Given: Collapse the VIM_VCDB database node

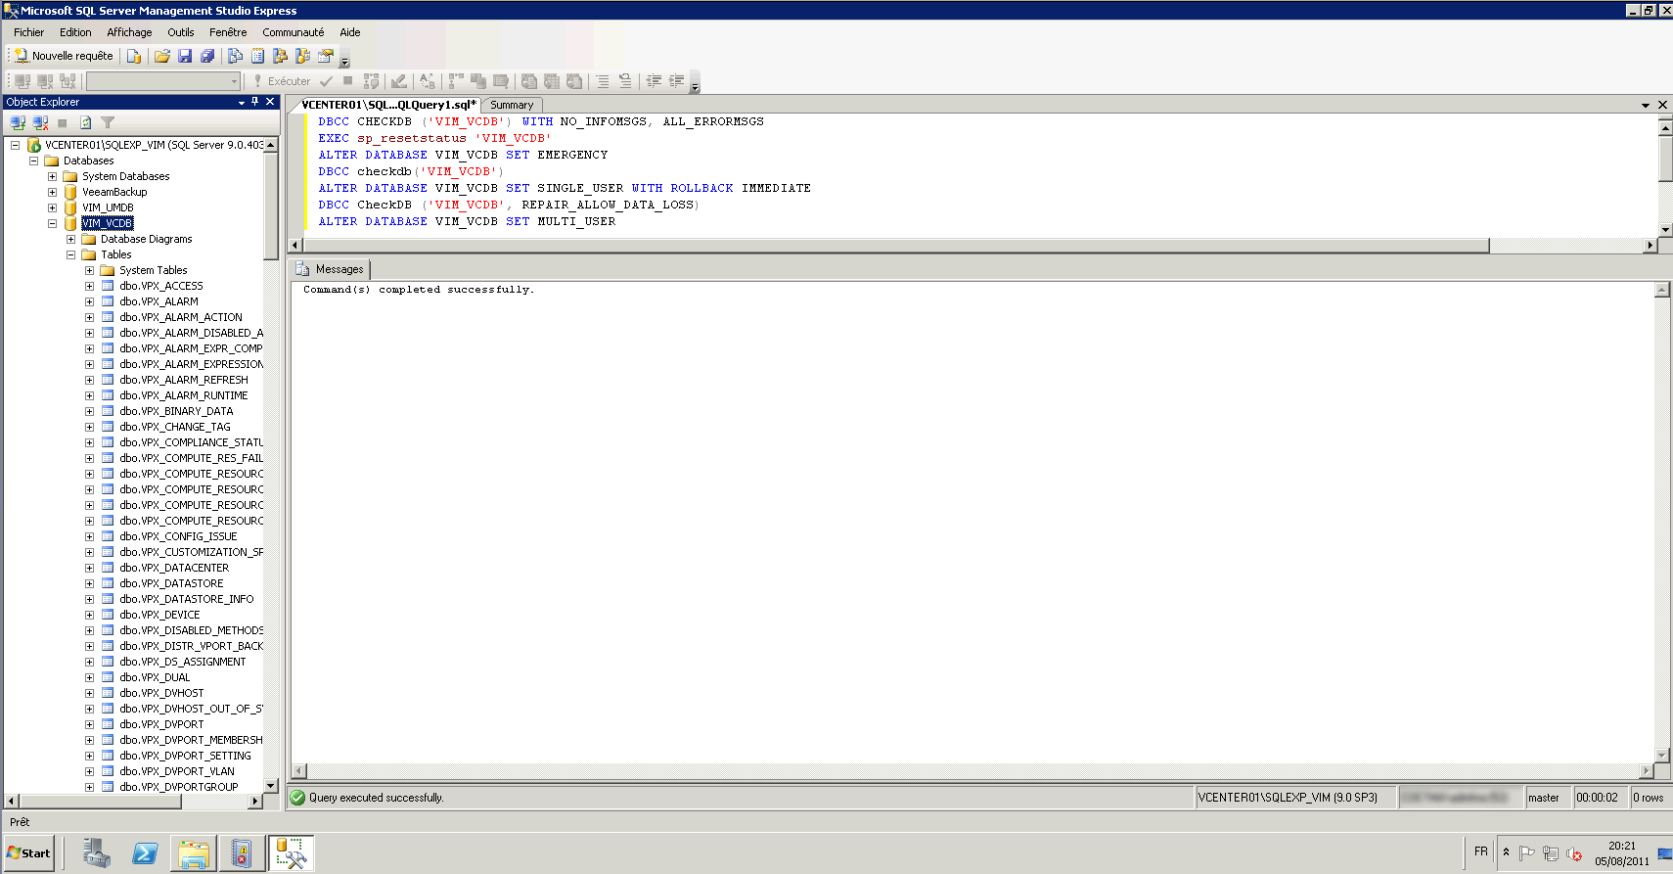Looking at the screenshot, I should 52,223.
